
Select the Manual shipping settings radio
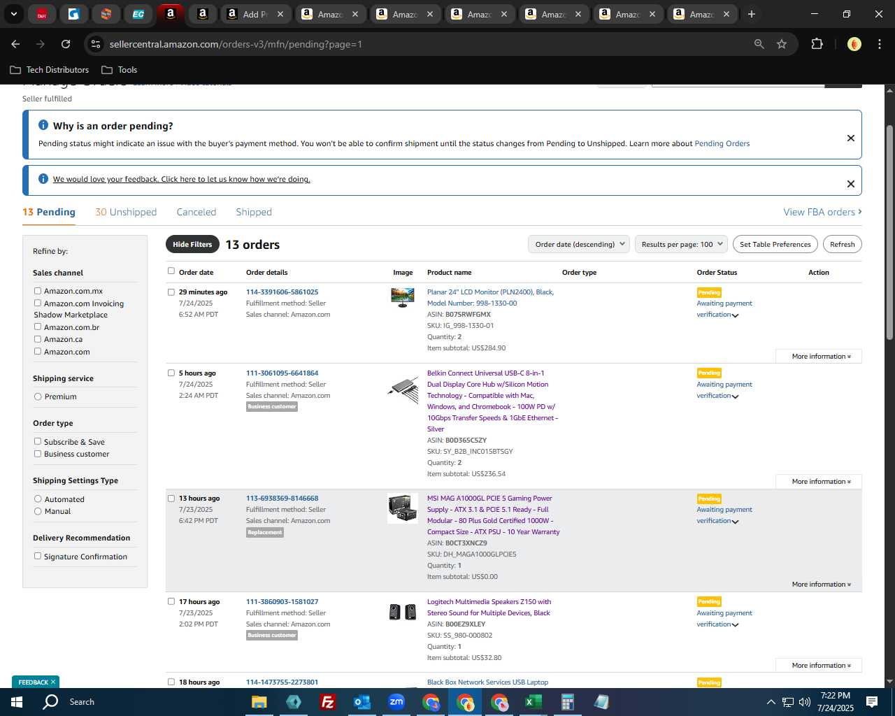coord(38,511)
